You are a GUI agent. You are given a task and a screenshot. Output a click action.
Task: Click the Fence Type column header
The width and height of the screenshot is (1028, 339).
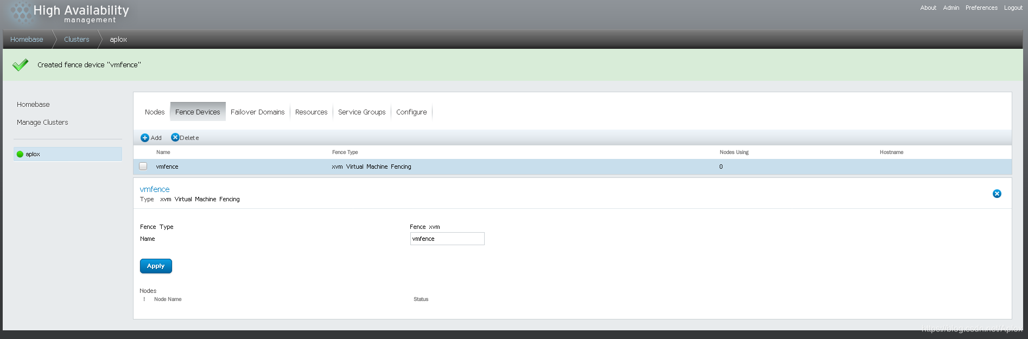345,152
